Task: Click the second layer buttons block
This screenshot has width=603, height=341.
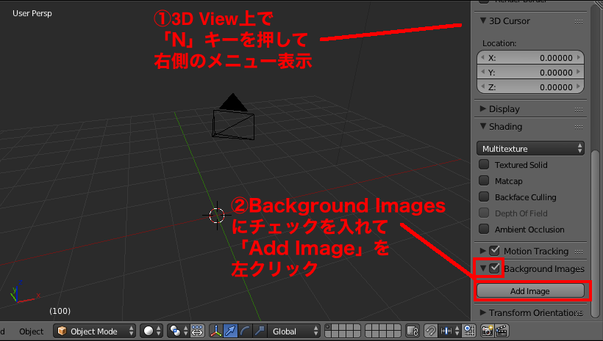Action: [x=382, y=331]
